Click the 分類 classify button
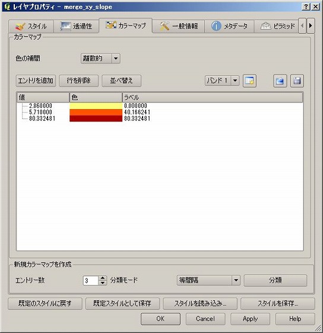The image size is (323, 333). (x=275, y=280)
